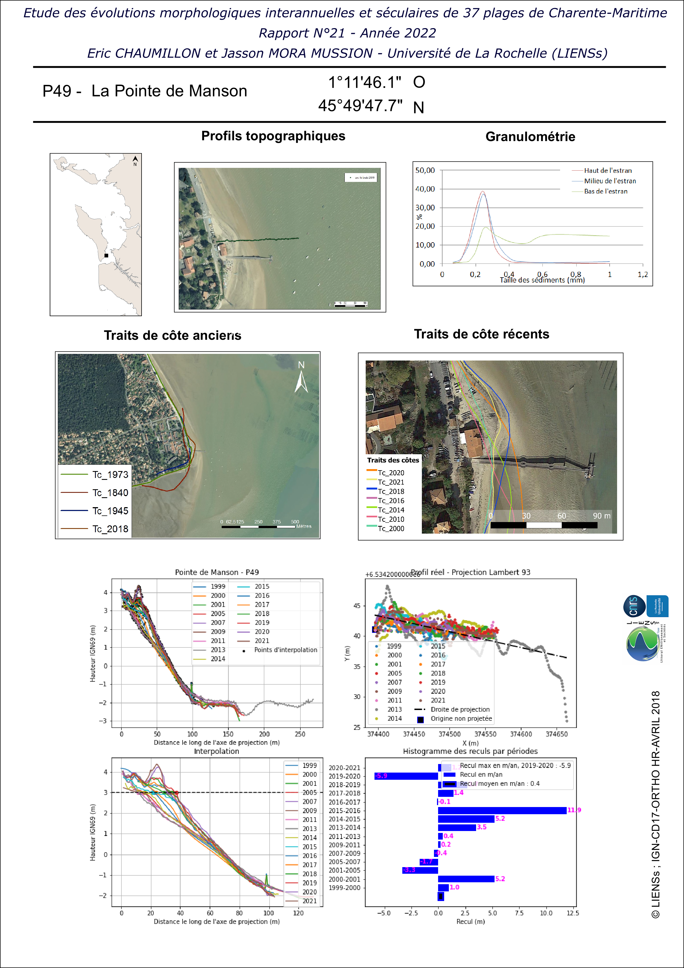684x968 pixels.
Task: Click the 11.9 value on the 2015-2016 bar
Action: [574, 810]
